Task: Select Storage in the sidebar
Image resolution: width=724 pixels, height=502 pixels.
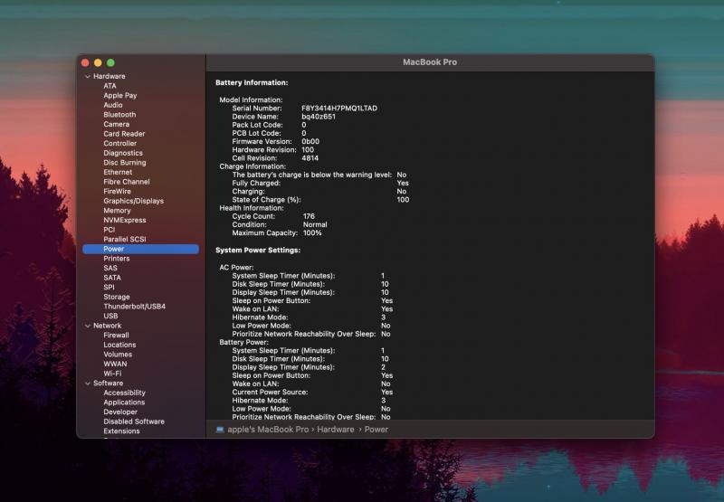Action: point(117,298)
